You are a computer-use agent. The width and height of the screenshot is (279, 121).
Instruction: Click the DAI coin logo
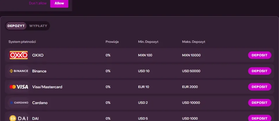click(19, 118)
